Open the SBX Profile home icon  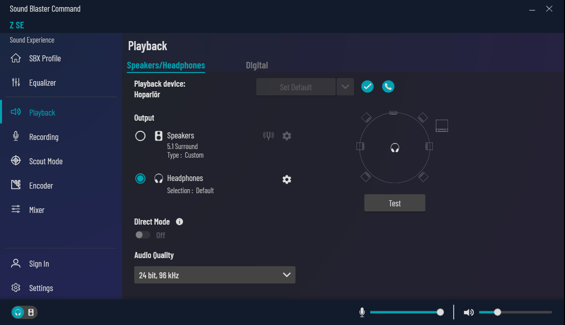click(16, 58)
